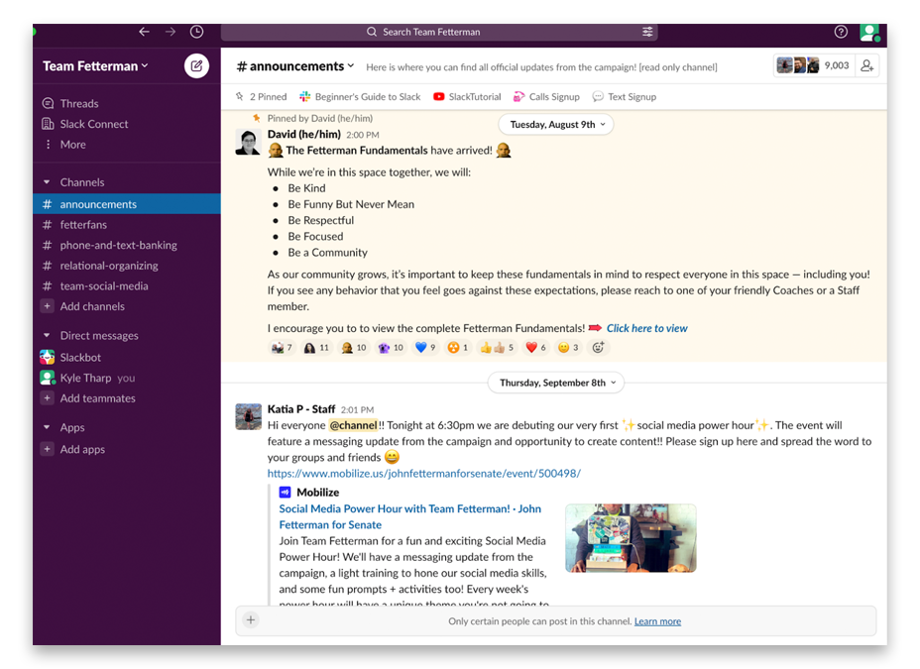Click the David (he/him) sender name
Viewport: 920px width, 669px height.
click(304, 134)
